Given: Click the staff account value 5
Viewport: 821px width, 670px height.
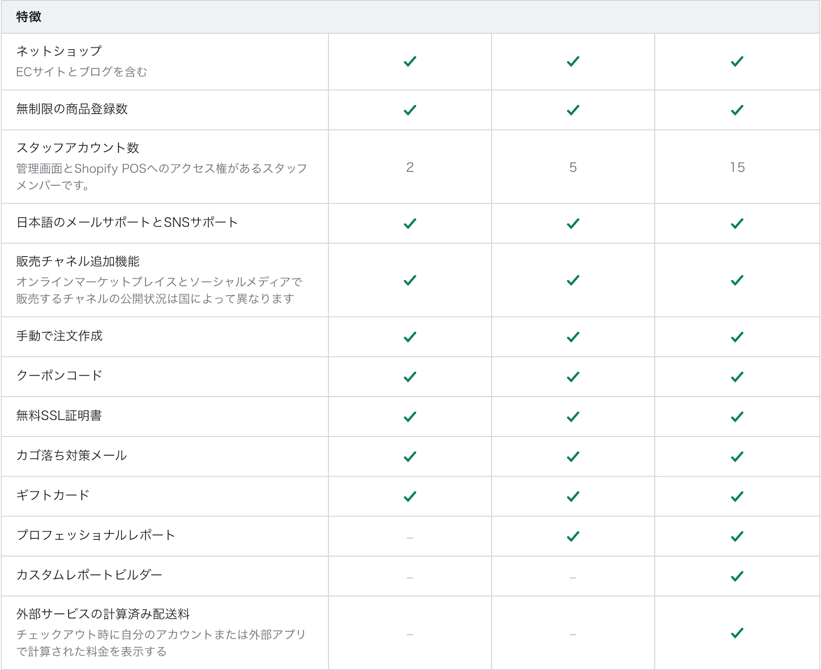Looking at the screenshot, I should 573,167.
